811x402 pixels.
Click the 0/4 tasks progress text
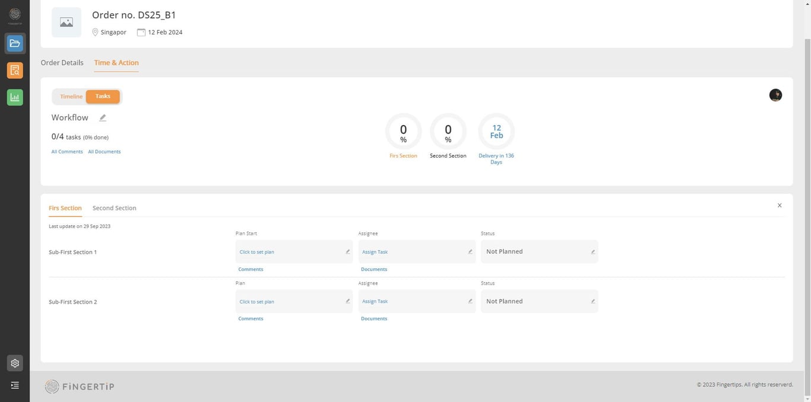(80, 137)
